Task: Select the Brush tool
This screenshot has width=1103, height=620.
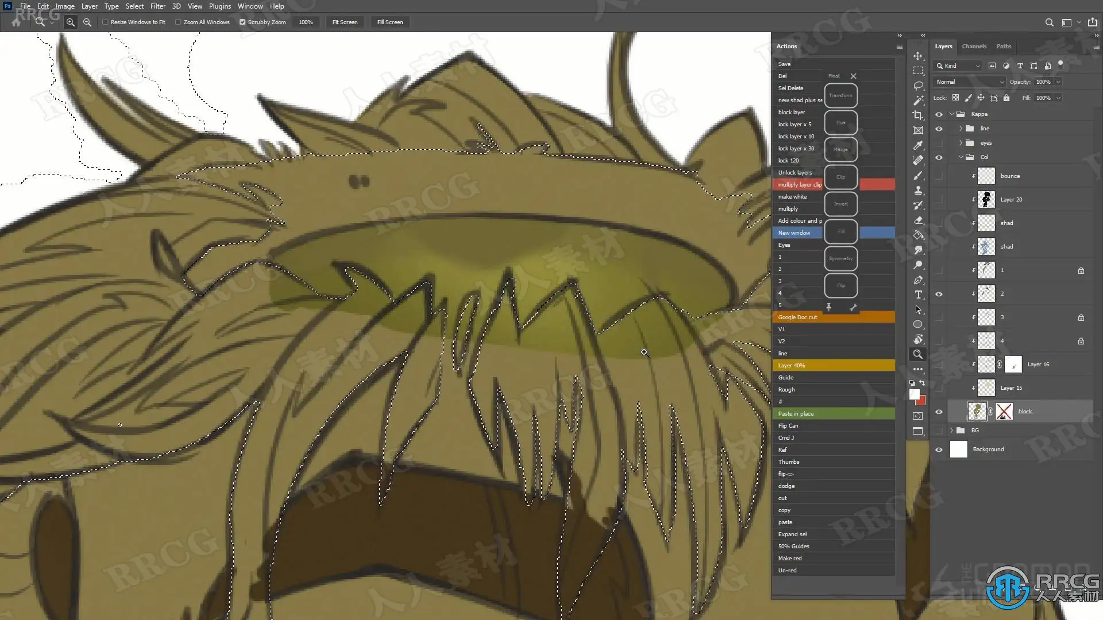Action: pyautogui.click(x=918, y=175)
